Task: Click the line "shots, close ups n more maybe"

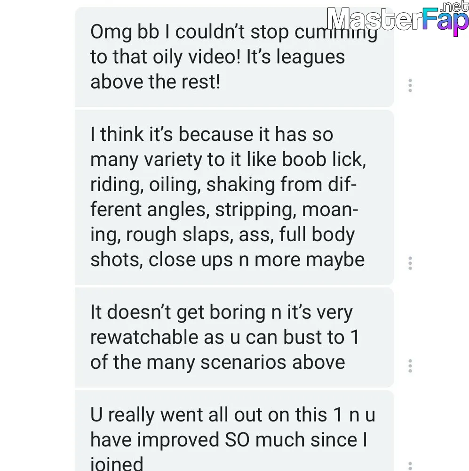Action: click(228, 260)
